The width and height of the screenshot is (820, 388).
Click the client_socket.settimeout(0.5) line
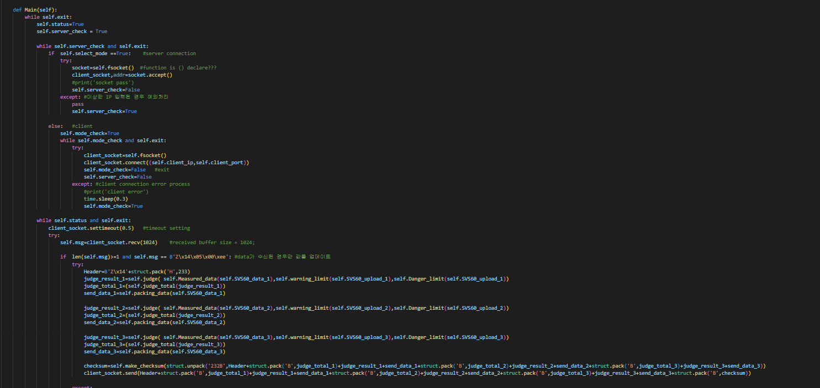coord(91,228)
